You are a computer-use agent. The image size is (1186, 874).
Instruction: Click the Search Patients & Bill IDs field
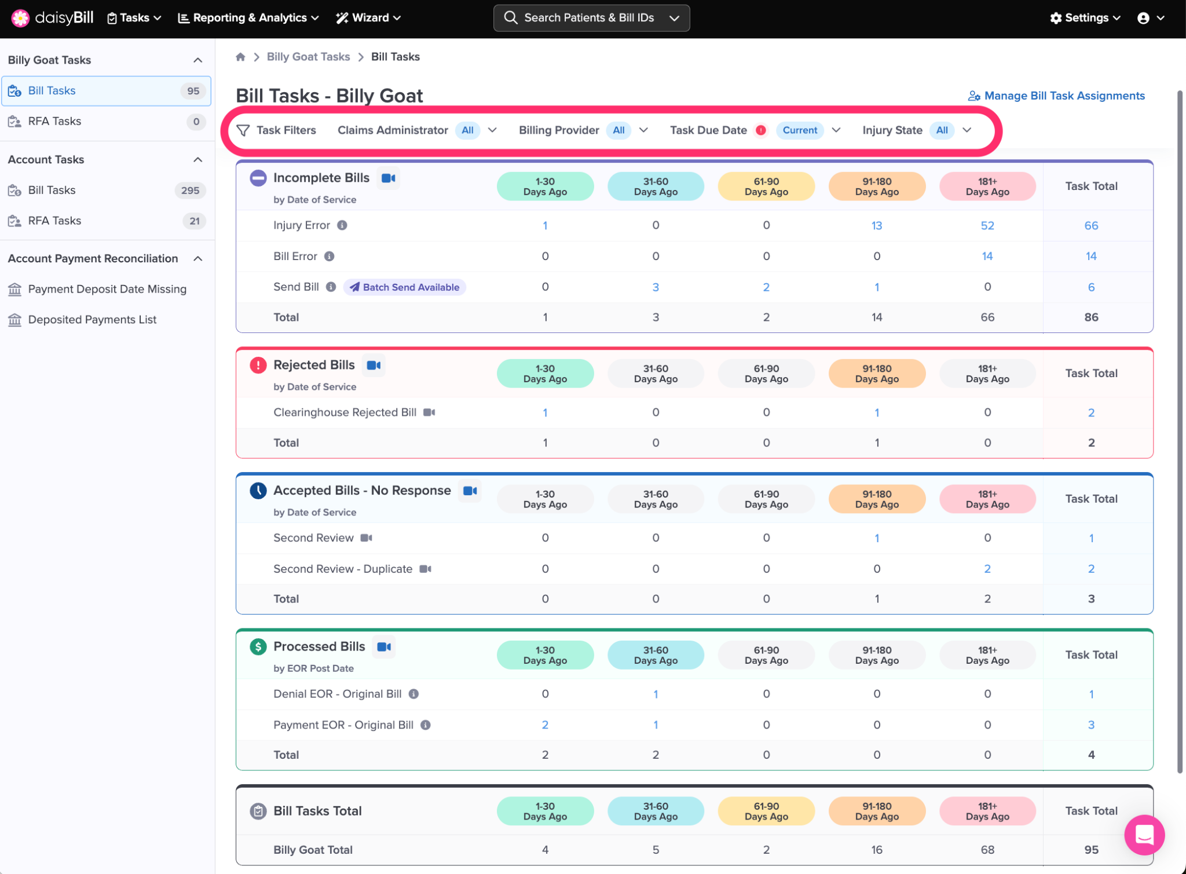point(589,18)
